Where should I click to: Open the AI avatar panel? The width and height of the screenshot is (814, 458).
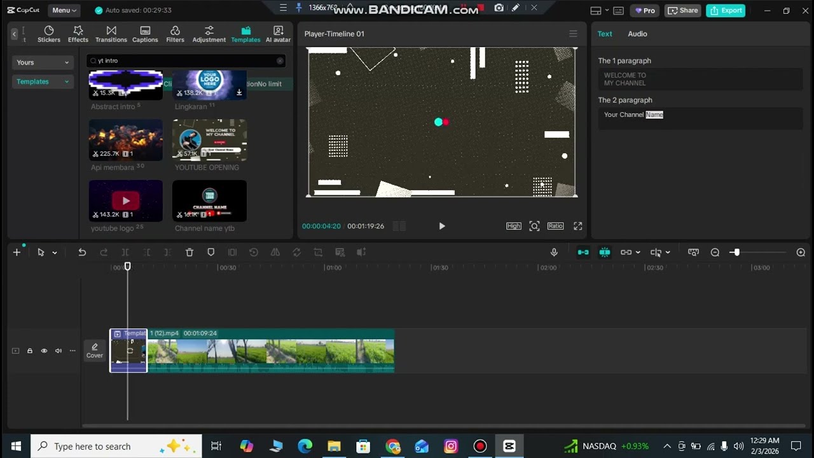coord(278,34)
